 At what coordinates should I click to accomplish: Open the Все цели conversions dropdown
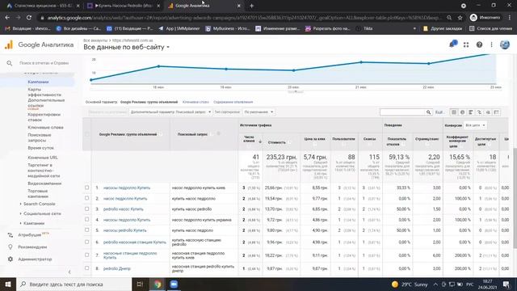[x=475, y=125]
